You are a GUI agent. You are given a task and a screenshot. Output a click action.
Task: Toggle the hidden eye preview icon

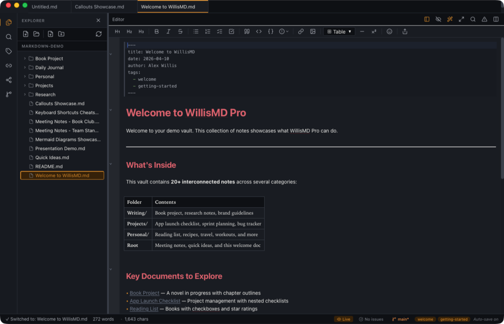438,19
